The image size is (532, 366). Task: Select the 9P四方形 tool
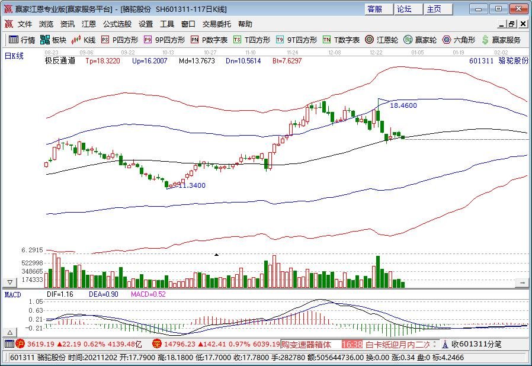pos(164,40)
